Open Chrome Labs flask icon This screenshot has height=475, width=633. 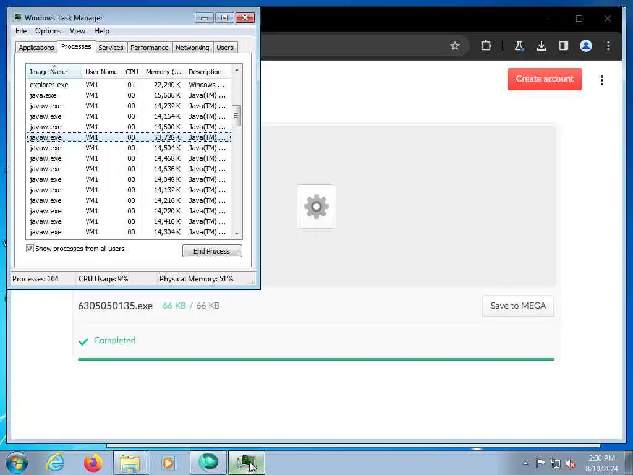519,46
